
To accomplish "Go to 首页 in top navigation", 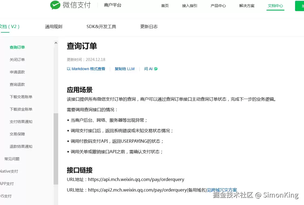I will pyautogui.click(x=165, y=6).
